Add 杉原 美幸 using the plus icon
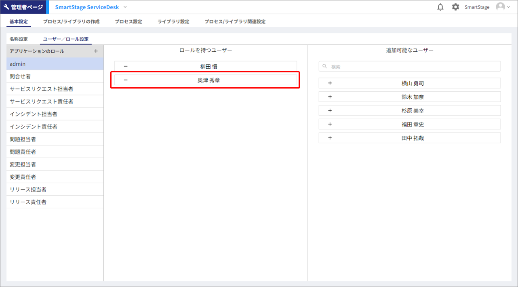Screen dimensions: 518x287 (330, 111)
